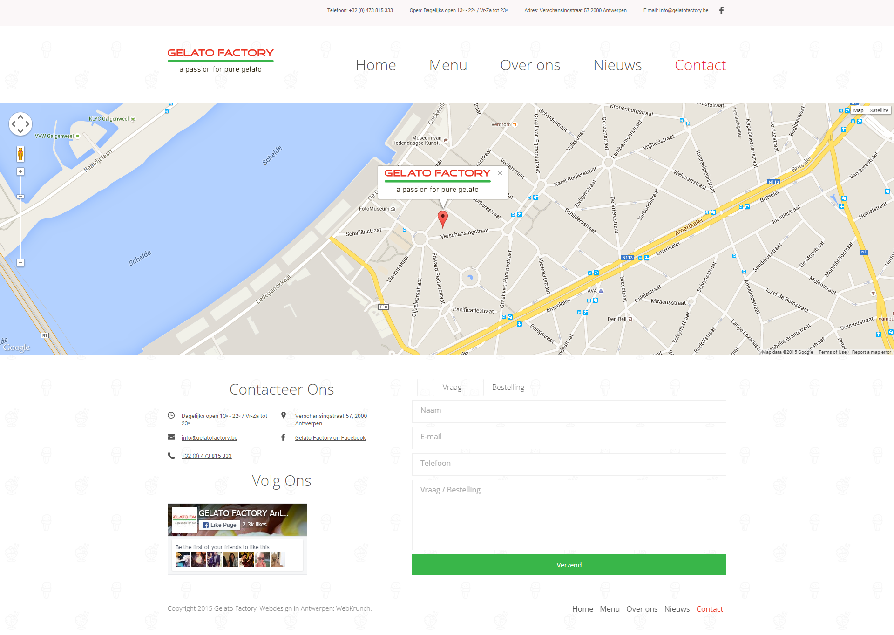
Task: Click the top bar telephone number link
Action: tap(371, 10)
